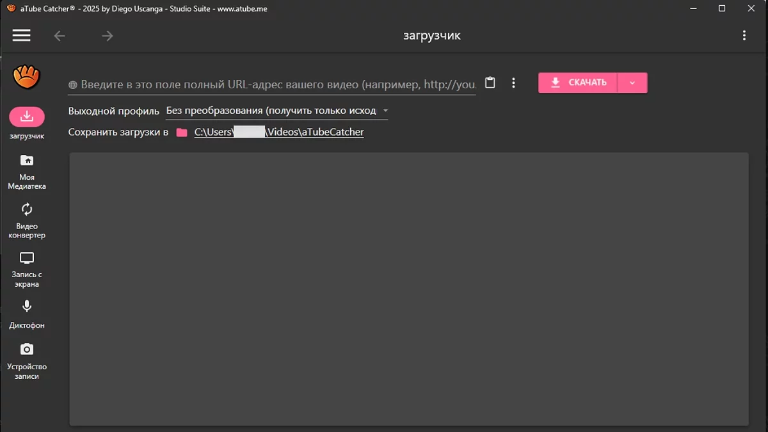The height and width of the screenshot is (432, 768).
Task: Switch to Видео конвертер
Action: coord(27,210)
